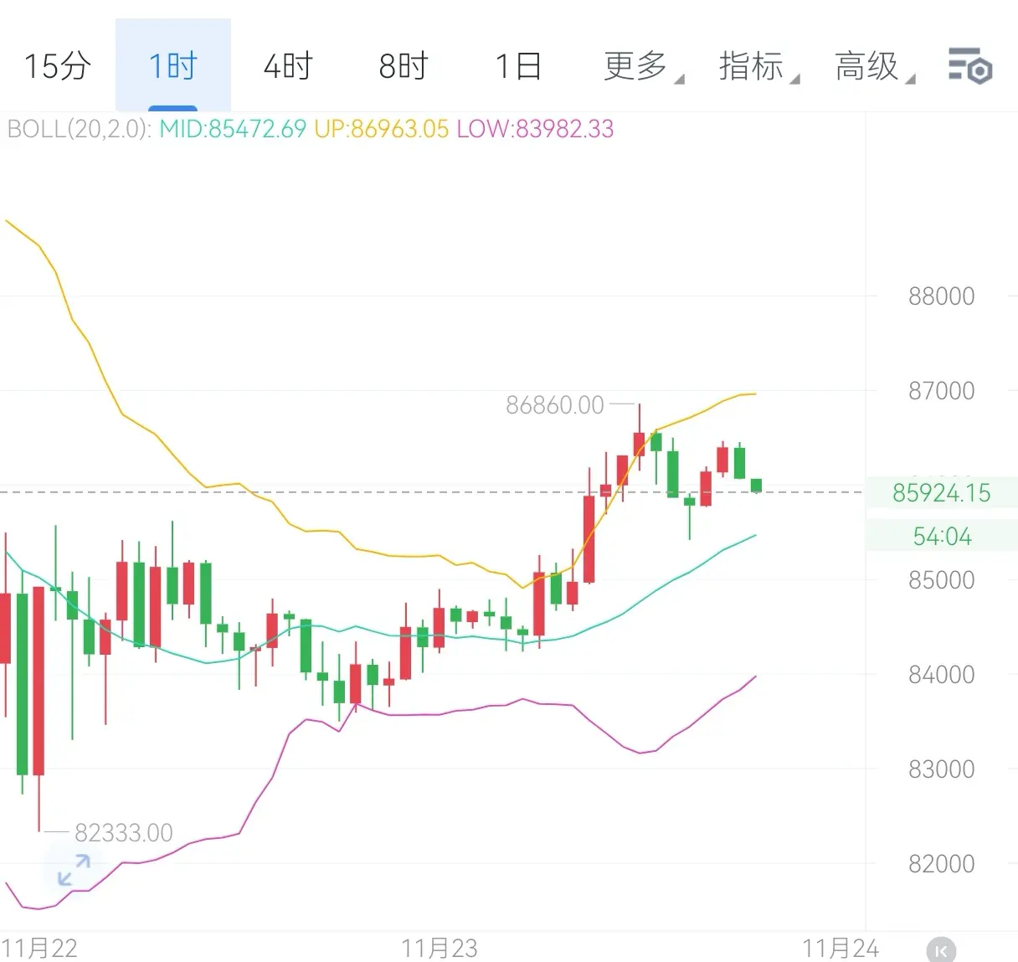Tap the gray K logo icon

coord(941,950)
